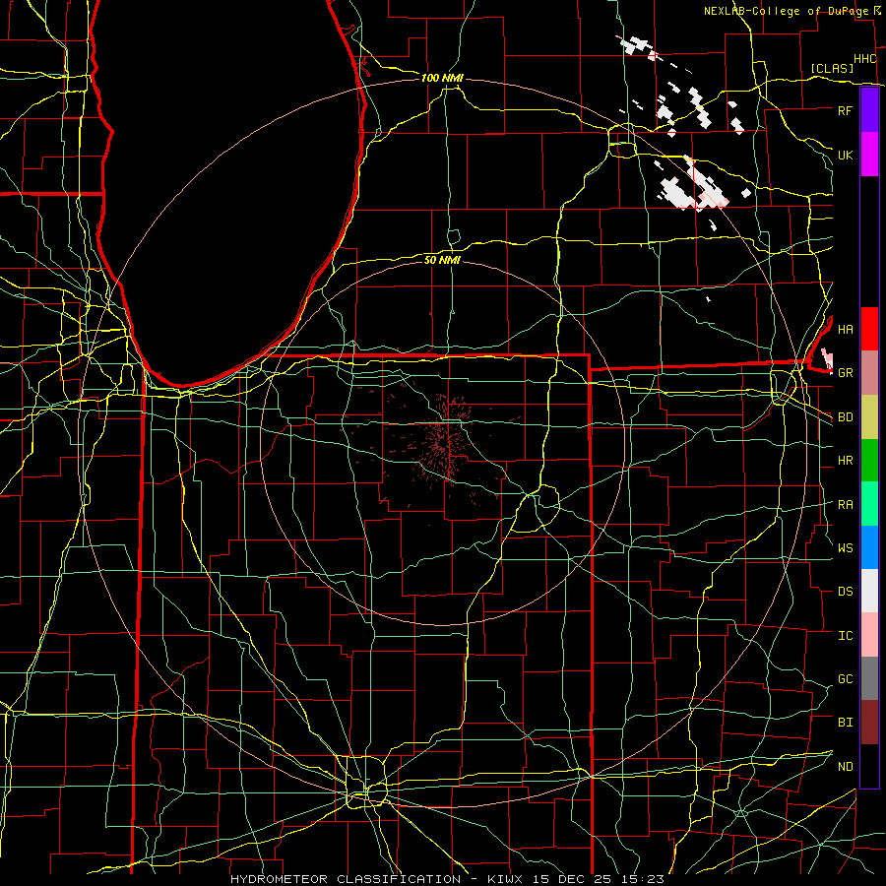
Task: Click the 'RA' legend label
Action: (x=846, y=505)
